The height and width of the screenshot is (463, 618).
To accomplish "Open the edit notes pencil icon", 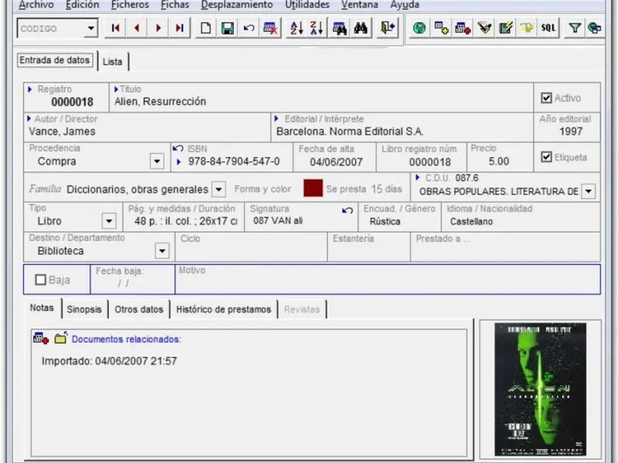I will pos(505,28).
